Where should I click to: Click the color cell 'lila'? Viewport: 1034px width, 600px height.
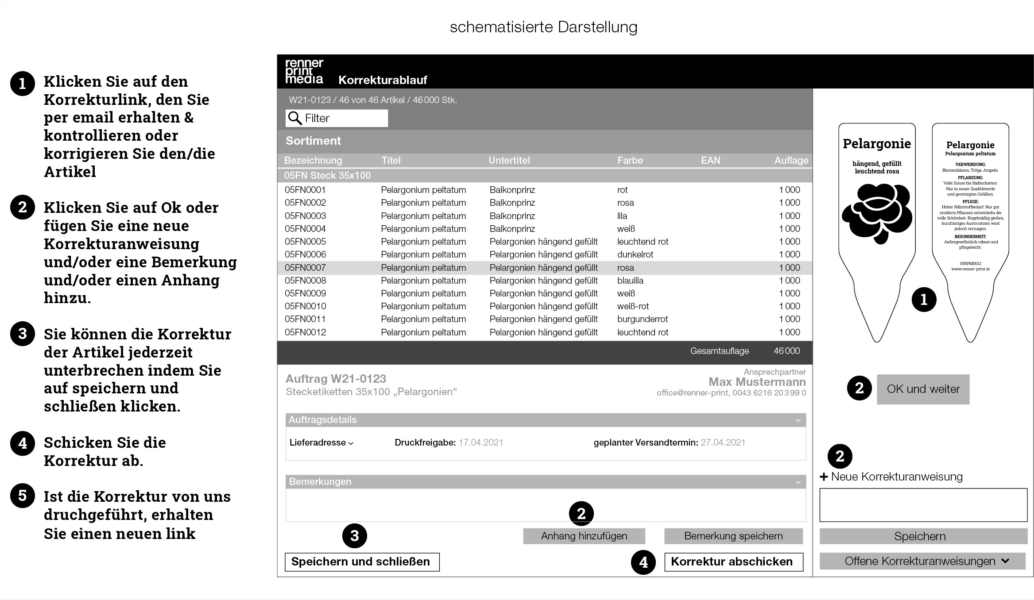coord(622,216)
